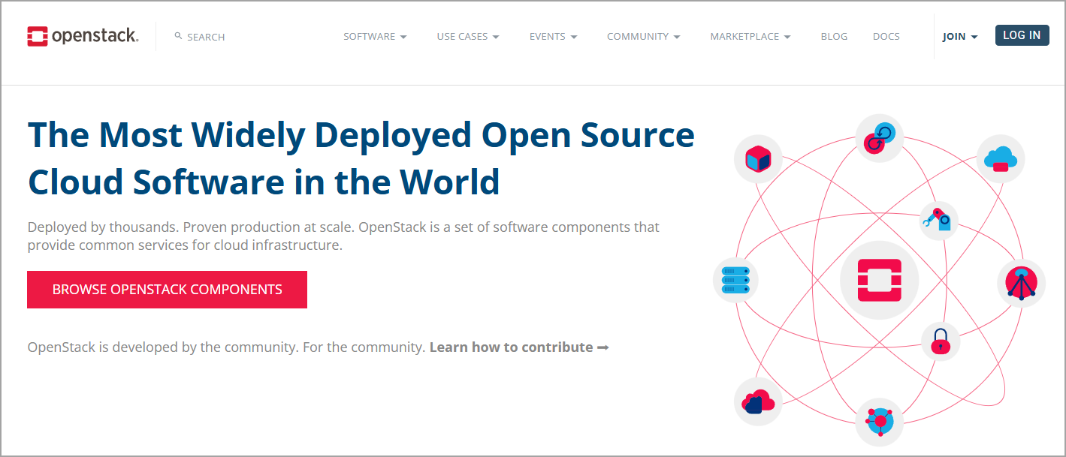Go to the Blog page
This screenshot has width=1066, height=457.
click(834, 37)
